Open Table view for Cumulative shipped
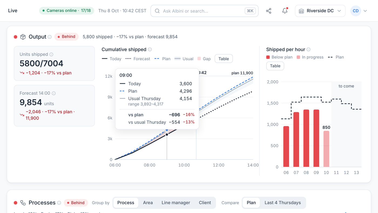The width and height of the screenshot is (378, 213). coord(224,59)
